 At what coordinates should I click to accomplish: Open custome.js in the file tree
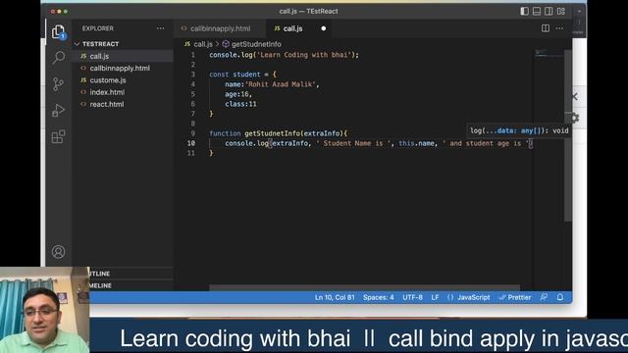[108, 80]
